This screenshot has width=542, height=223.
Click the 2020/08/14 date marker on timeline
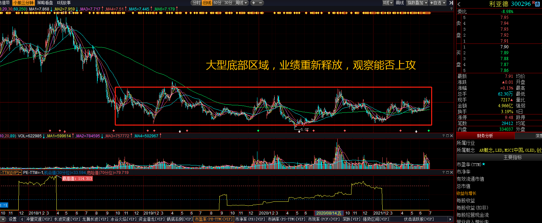(x=329, y=213)
